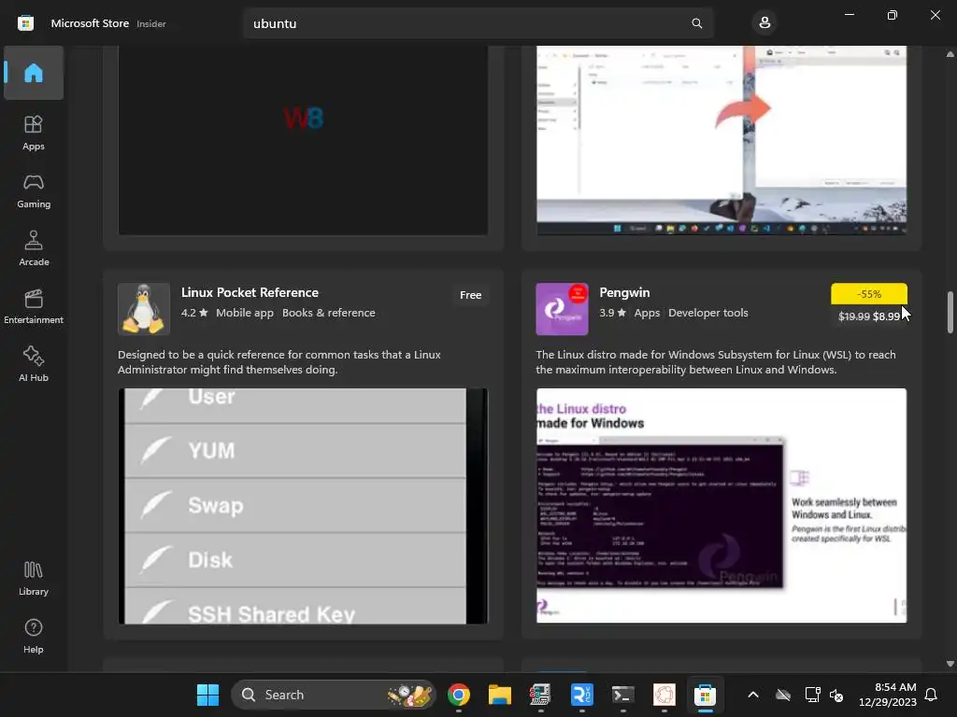957x717 pixels.
Task: Click the Free price button
Action: [x=471, y=295]
